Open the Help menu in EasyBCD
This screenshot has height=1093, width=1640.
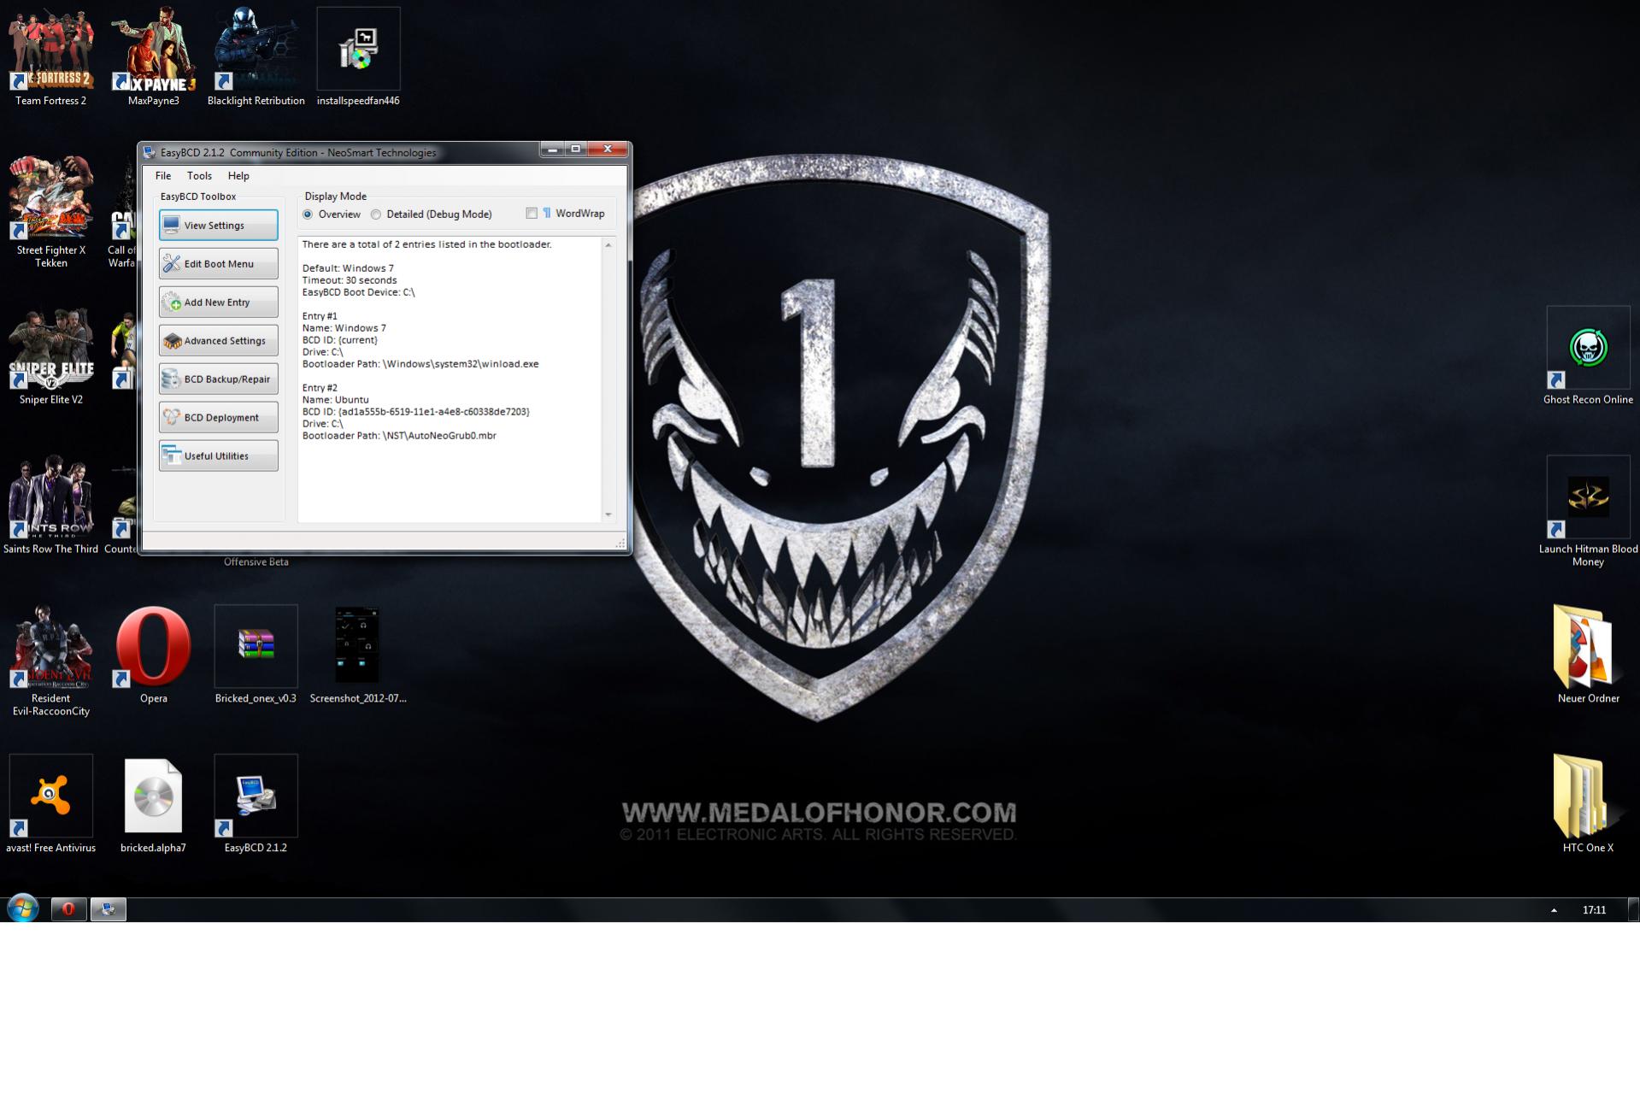click(238, 176)
